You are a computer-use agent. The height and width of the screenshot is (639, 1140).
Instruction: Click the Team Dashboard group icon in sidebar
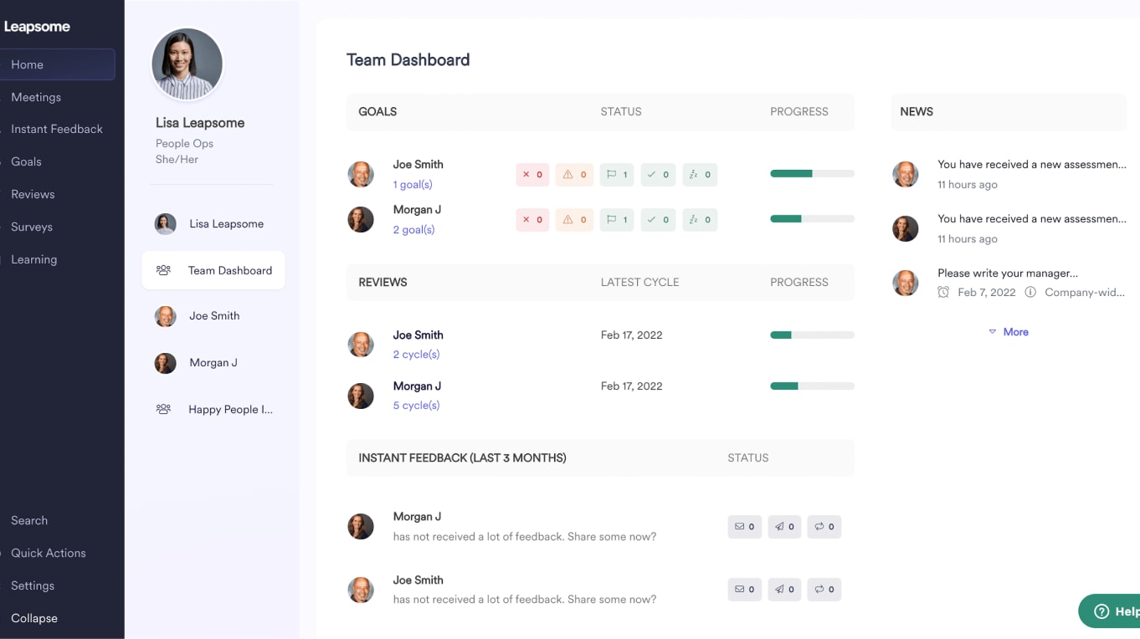click(163, 270)
